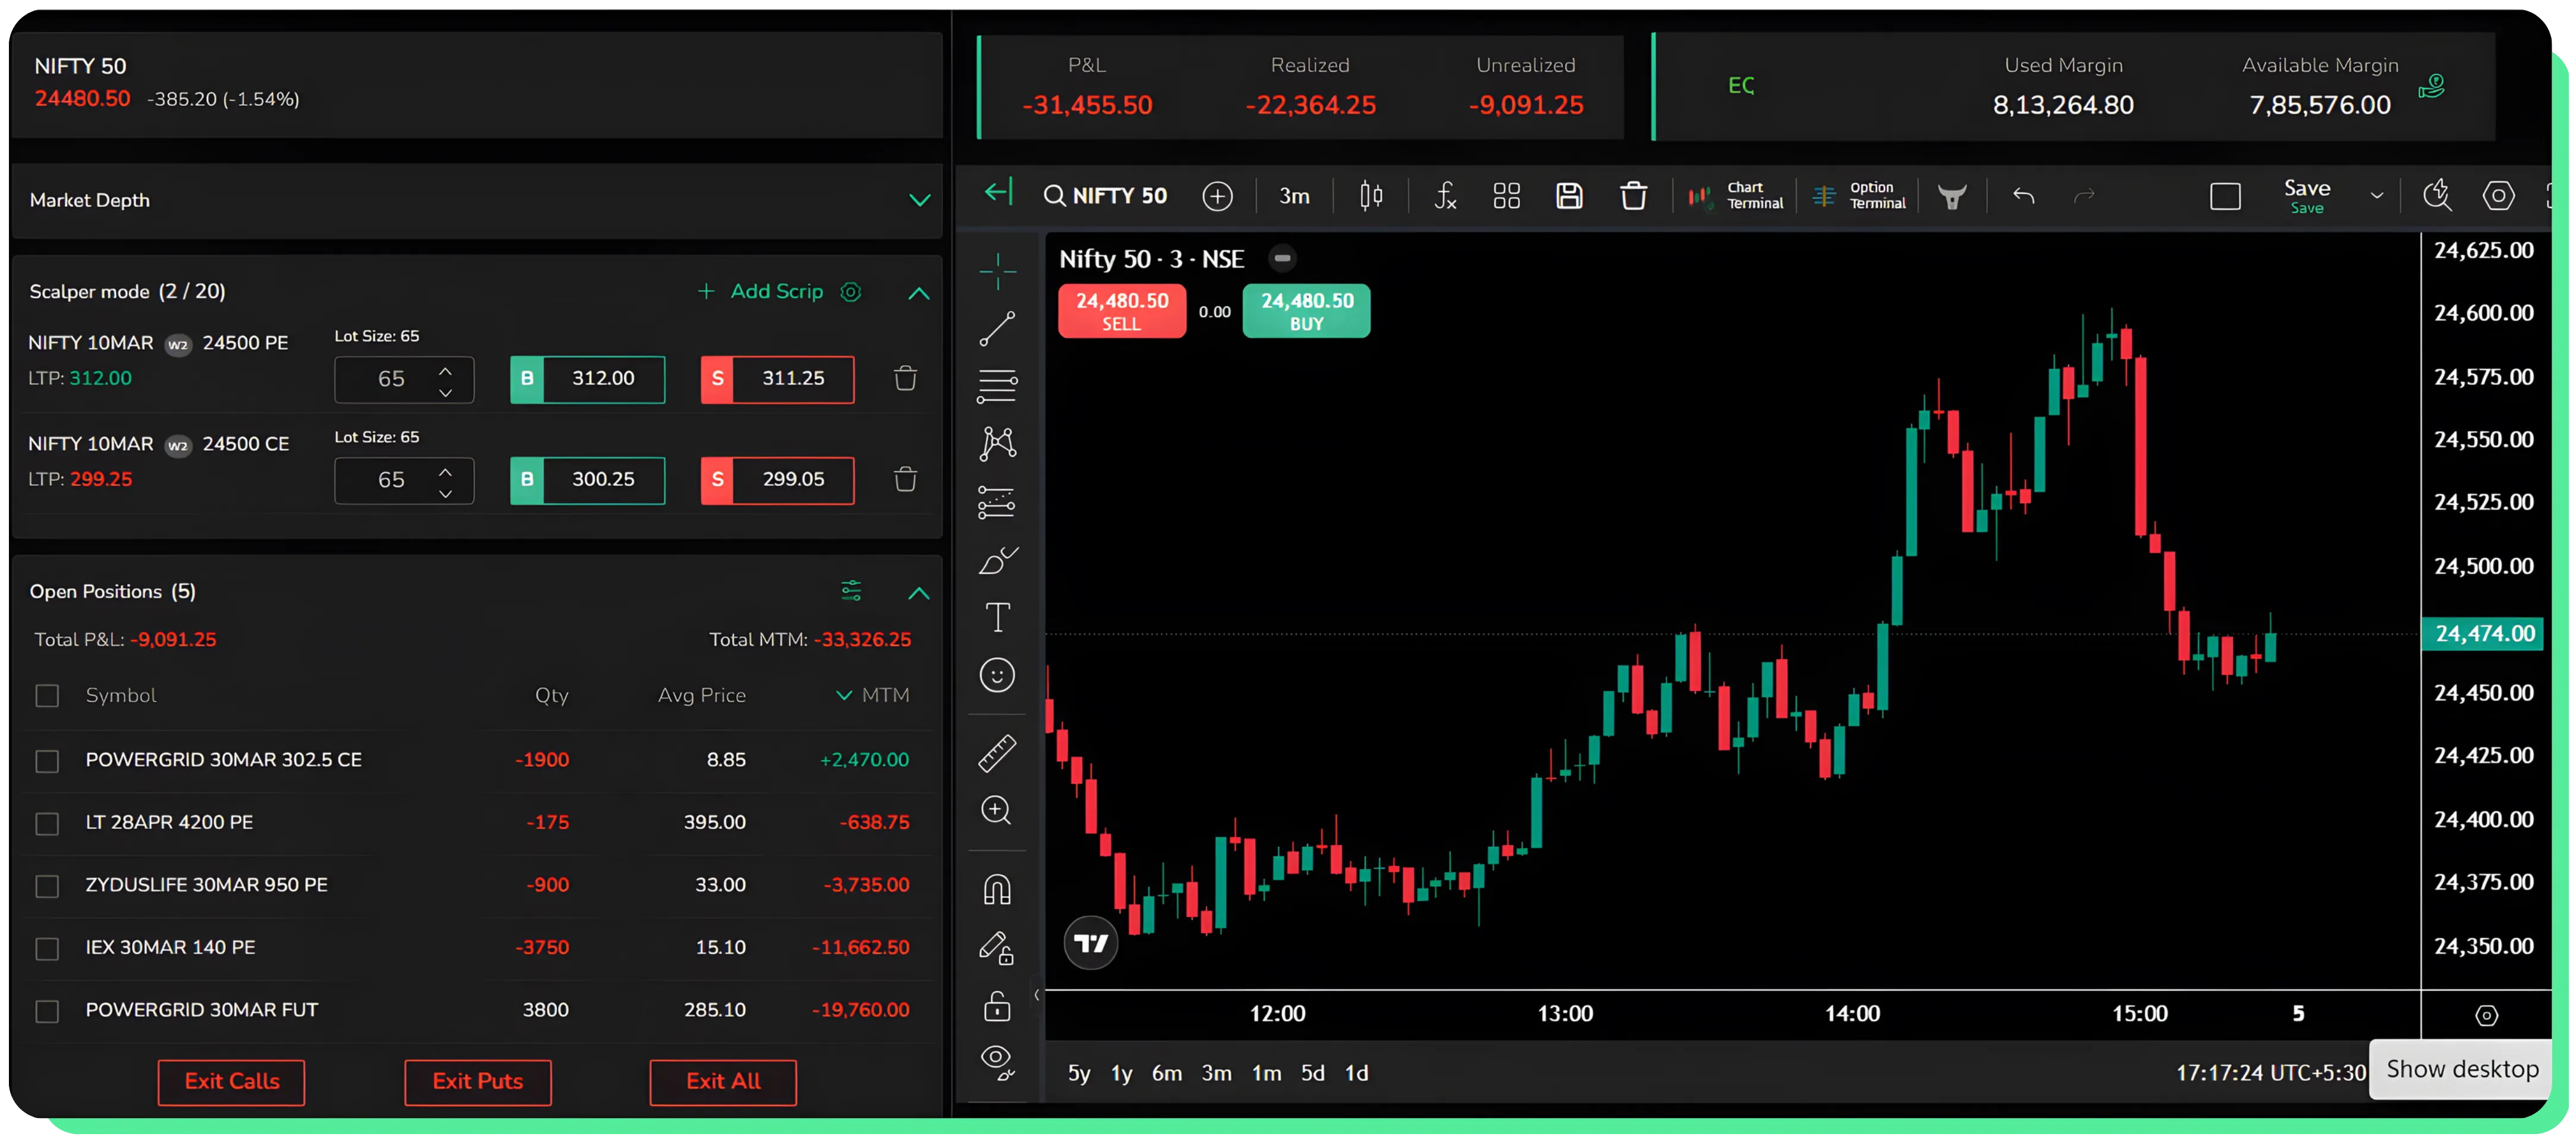Select the trend line drawing tool
The height and width of the screenshot is (1146, 2576).
click(x=997, y=330)
